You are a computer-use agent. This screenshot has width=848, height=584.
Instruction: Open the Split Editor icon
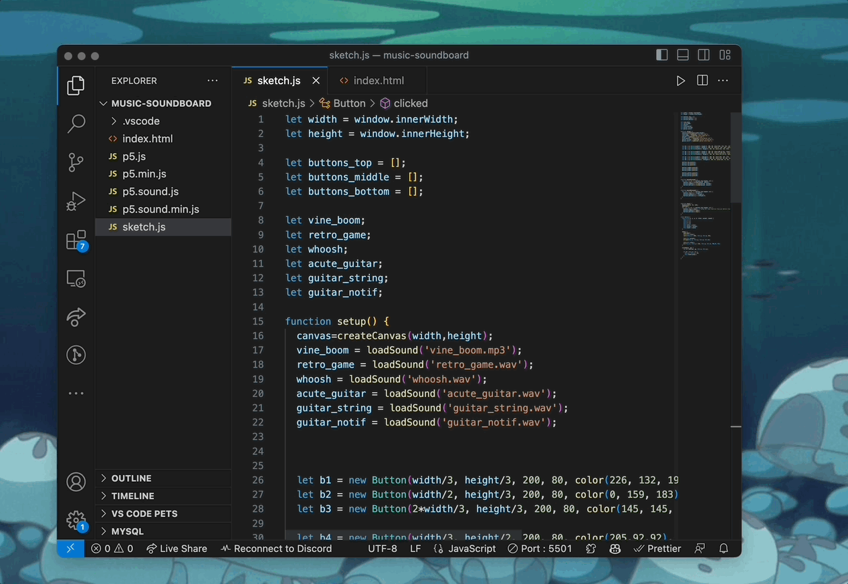(702, 80)
